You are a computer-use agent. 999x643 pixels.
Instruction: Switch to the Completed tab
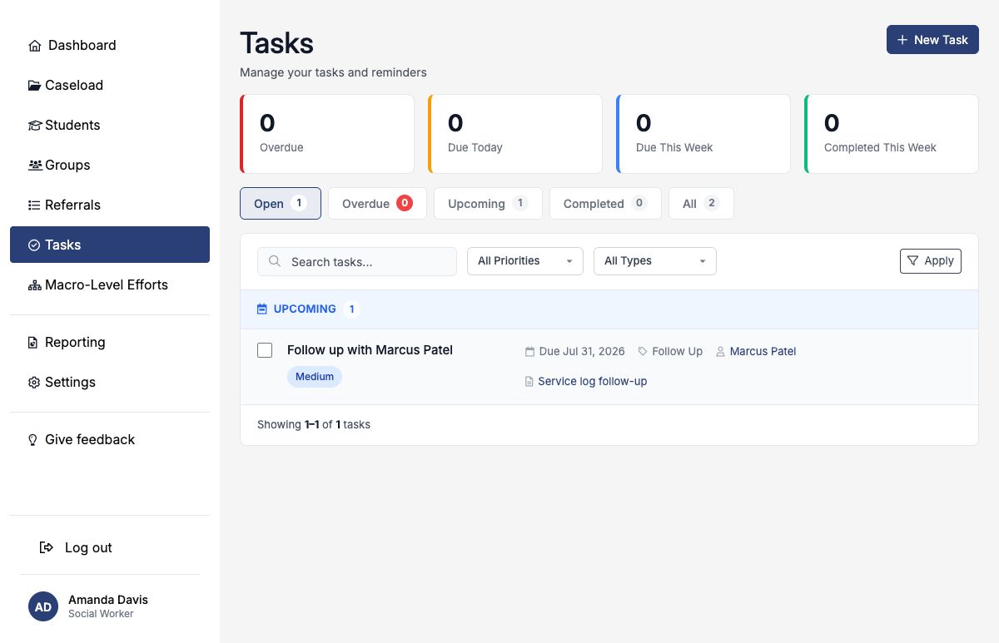605,204
